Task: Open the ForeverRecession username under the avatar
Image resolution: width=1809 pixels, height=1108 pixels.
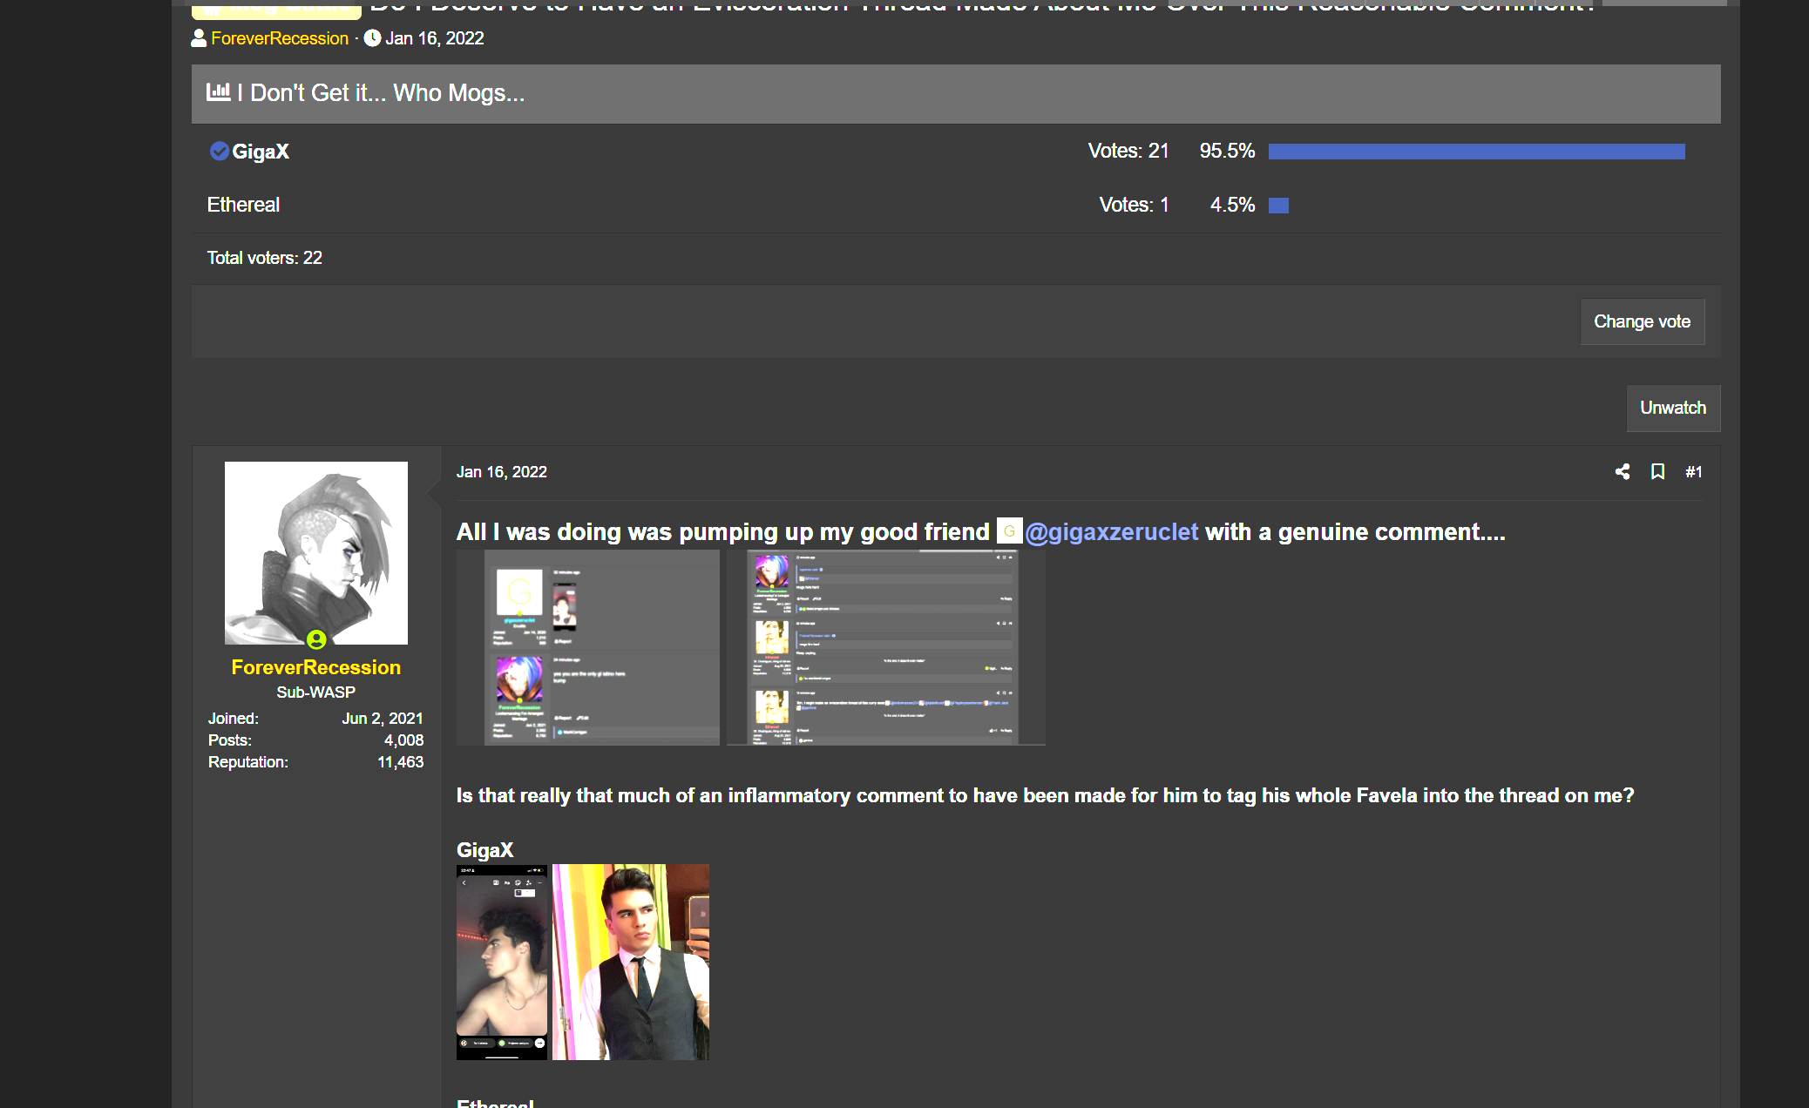Action: (316, 667)
